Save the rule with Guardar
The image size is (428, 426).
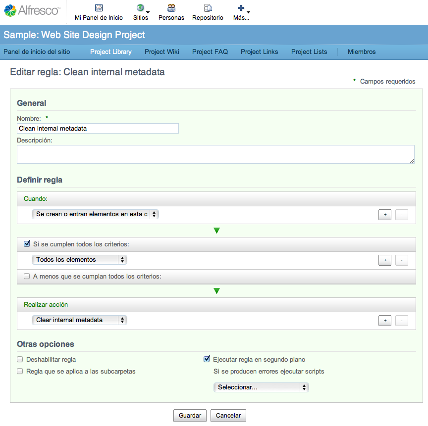click(190, 416)
